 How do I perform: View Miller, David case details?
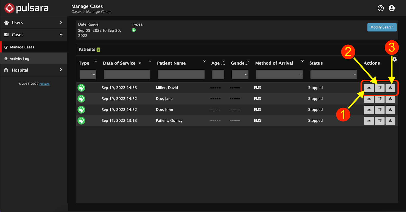click(x=369, y=88)
